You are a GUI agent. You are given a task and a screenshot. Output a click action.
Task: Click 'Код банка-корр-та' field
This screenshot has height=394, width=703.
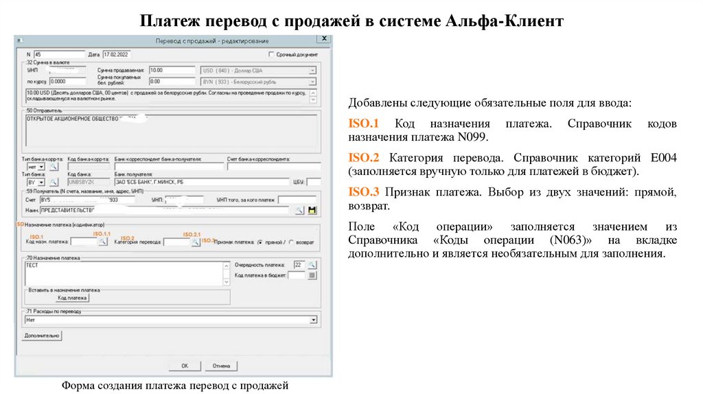(x=89, y=166)
